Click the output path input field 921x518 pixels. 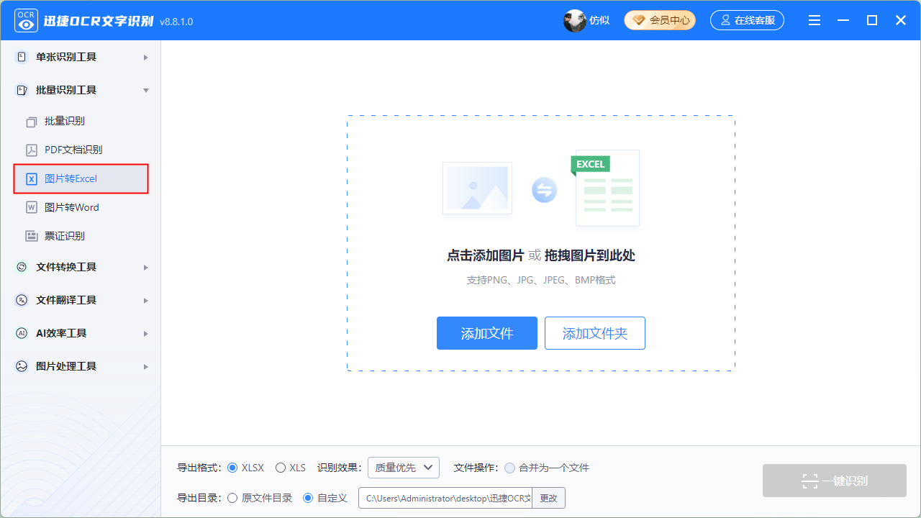pyautogui.click(x=445, y=498)
